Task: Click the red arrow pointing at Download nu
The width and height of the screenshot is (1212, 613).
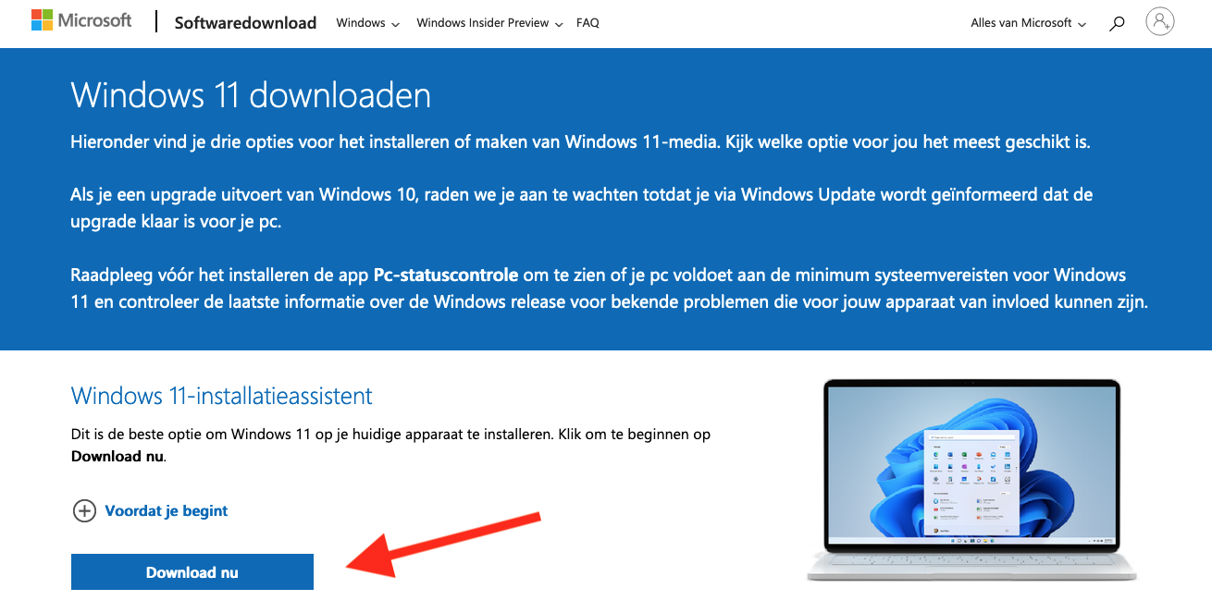Action: (x=442, y=545)
